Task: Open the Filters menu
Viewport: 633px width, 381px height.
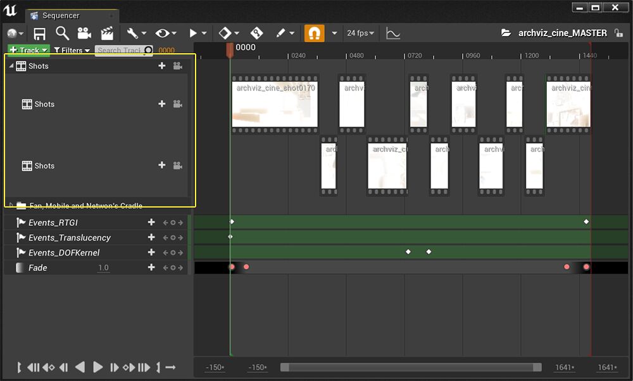Action: click(72, 50)
